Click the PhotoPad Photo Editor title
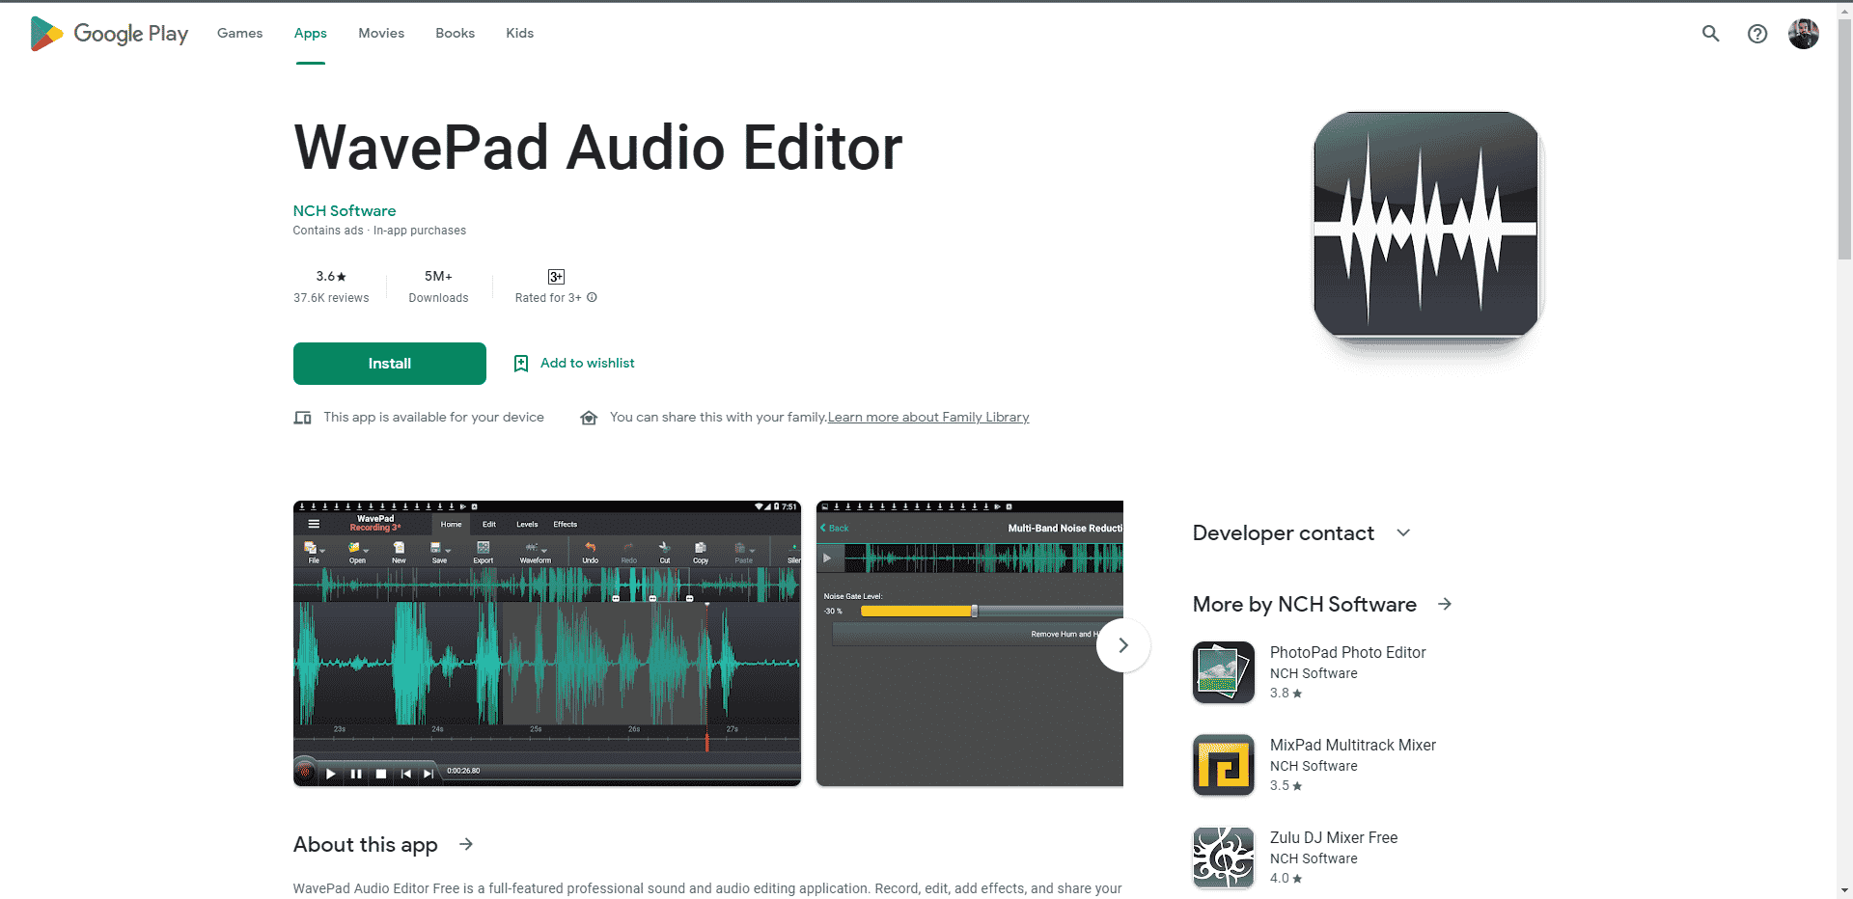The height and width of the screenshot is (899, 1853). pos(1347,653)
